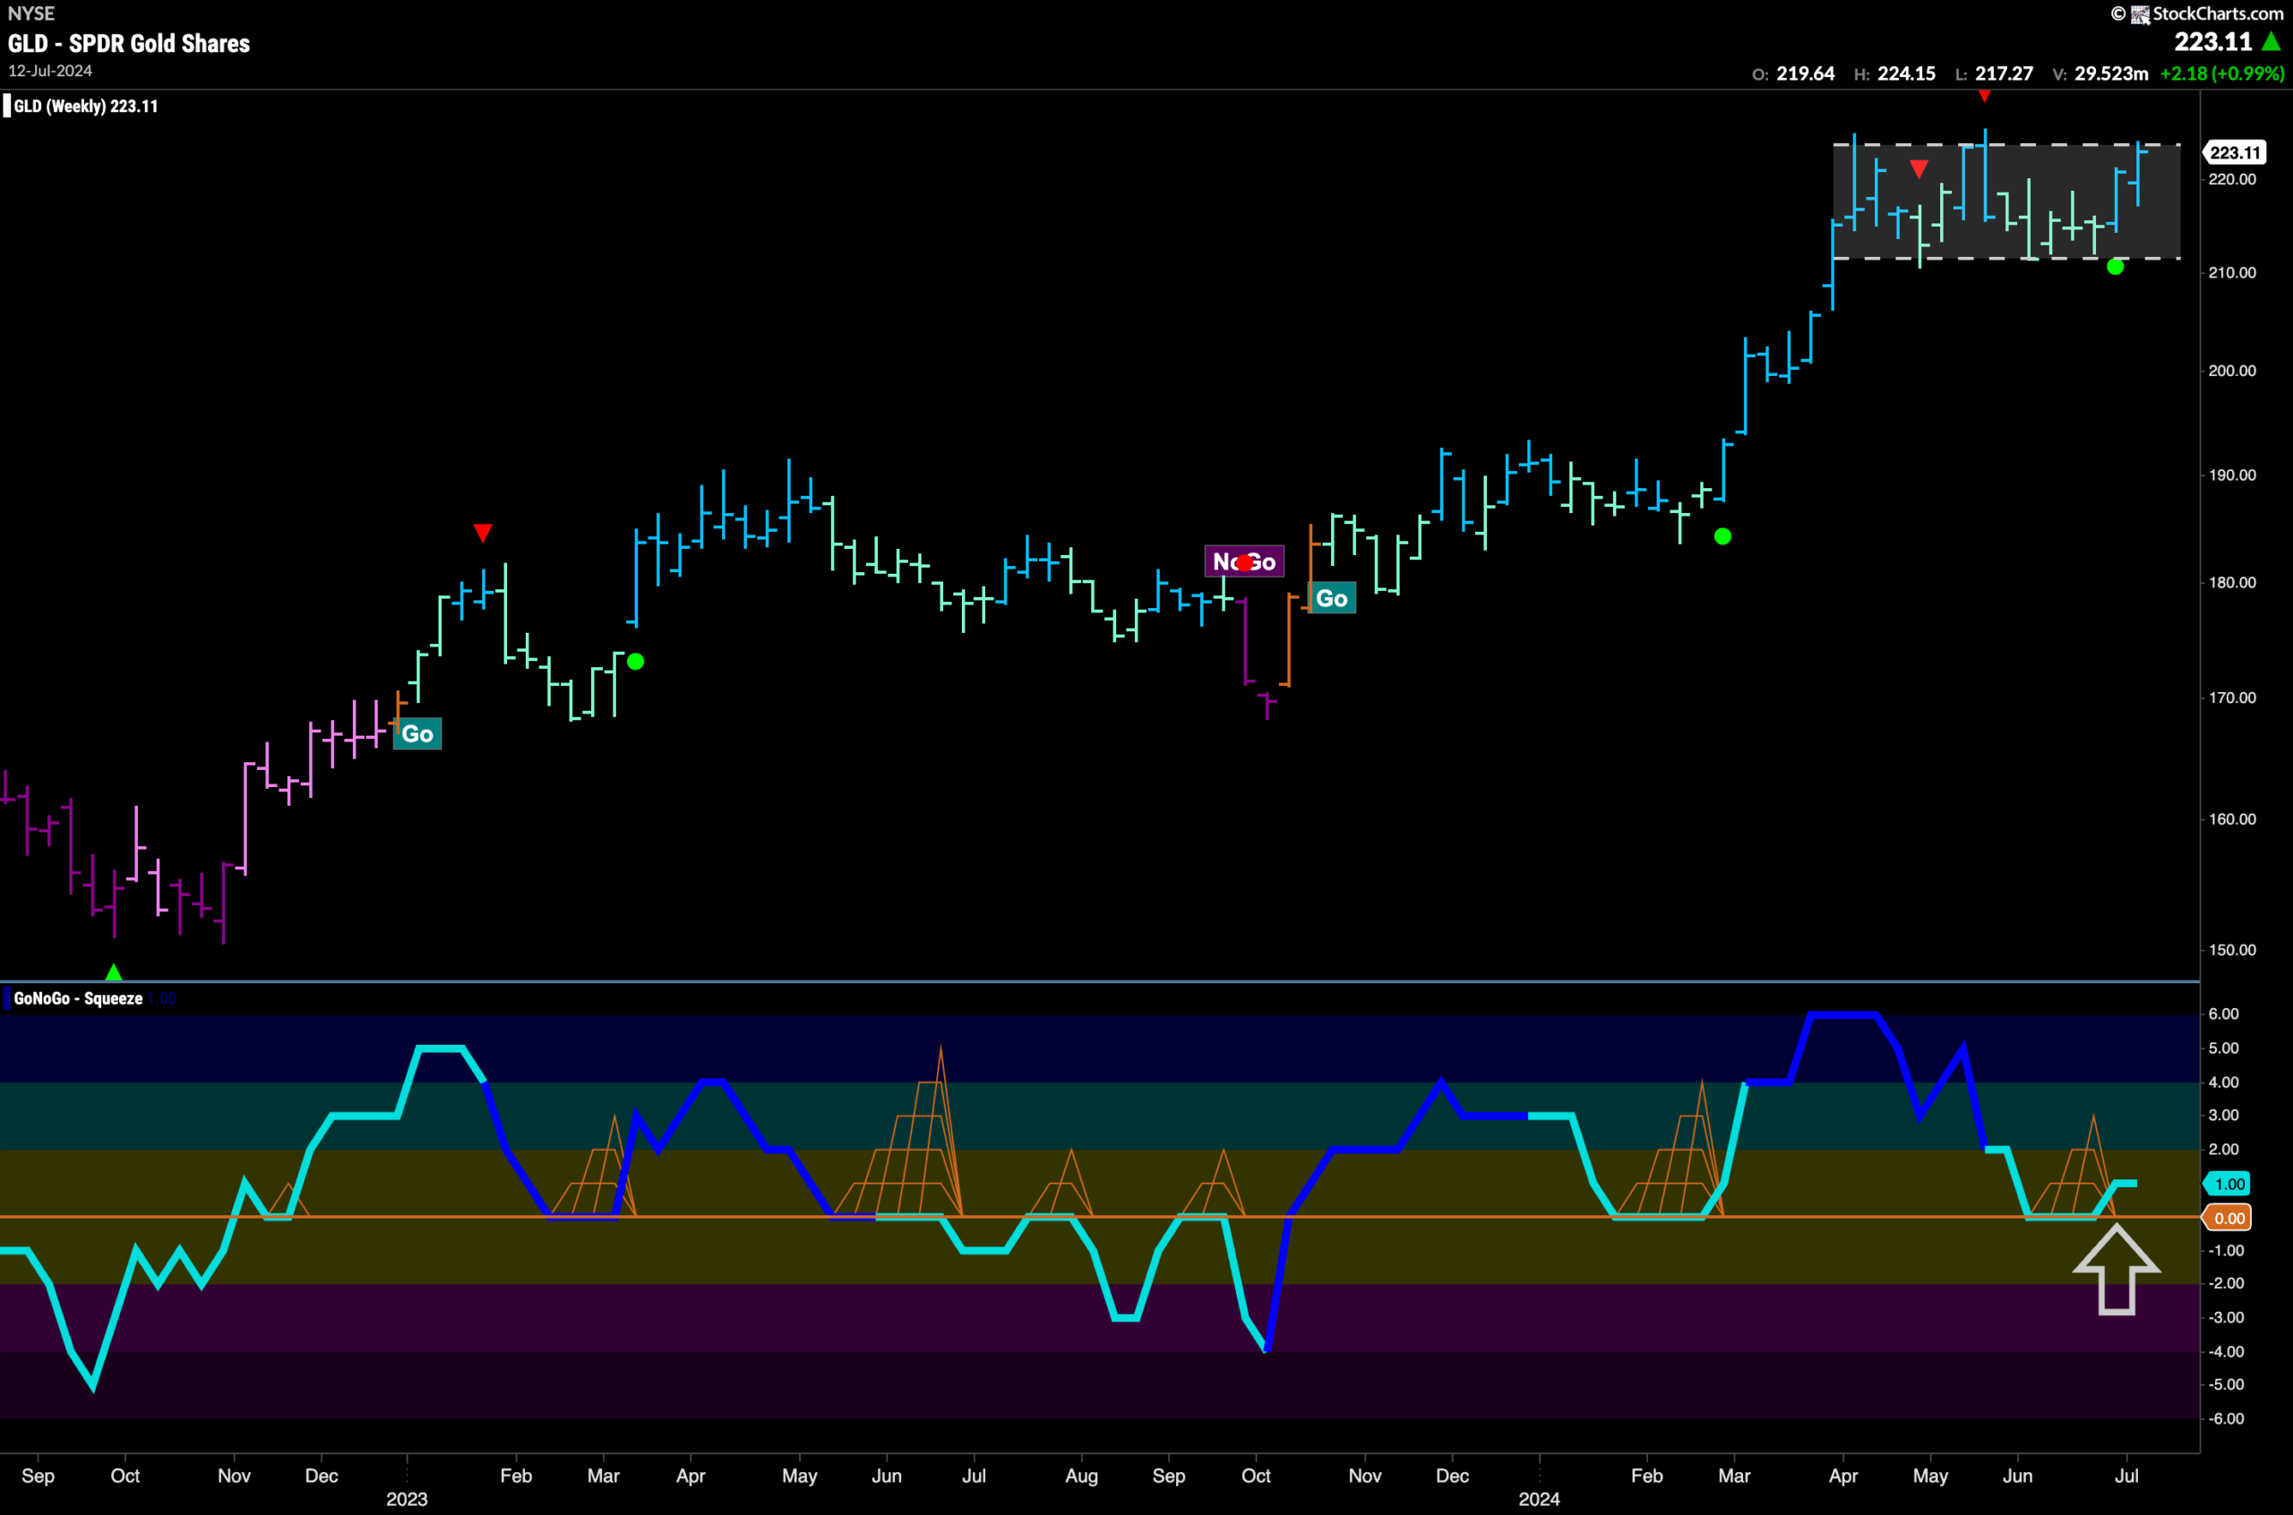
Task: Click the red down triangle above the January 2023 bars
Action: click(x=483, y=533)
